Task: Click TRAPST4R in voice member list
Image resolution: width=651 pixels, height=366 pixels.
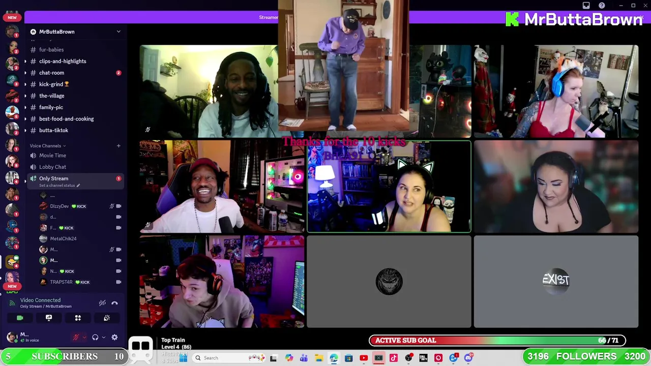Action: click(x=61, y=282)
